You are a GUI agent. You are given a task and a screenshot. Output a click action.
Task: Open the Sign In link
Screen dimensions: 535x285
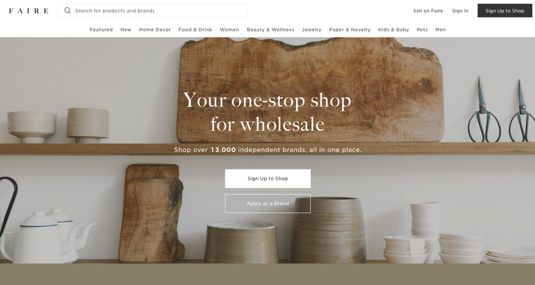(x=460, y=11)
